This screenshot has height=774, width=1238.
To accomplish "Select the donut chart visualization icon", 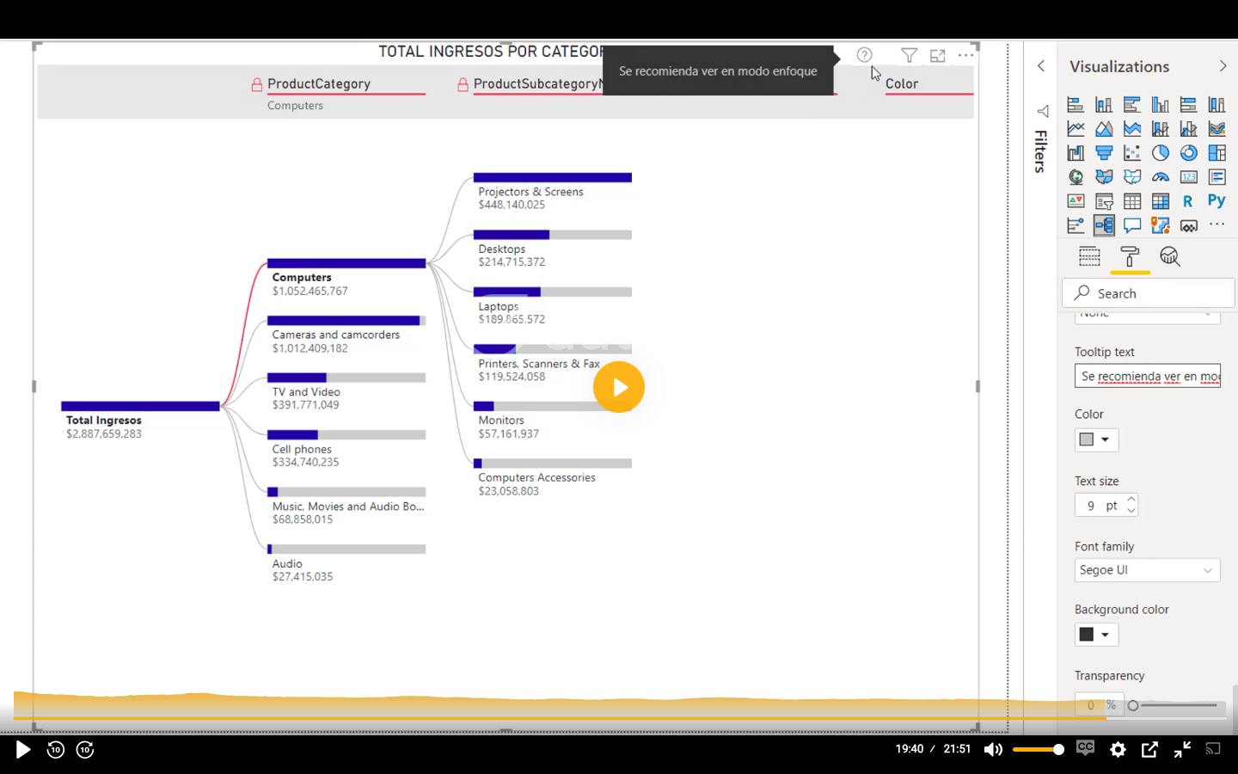I will click(x=1188, y=153).
